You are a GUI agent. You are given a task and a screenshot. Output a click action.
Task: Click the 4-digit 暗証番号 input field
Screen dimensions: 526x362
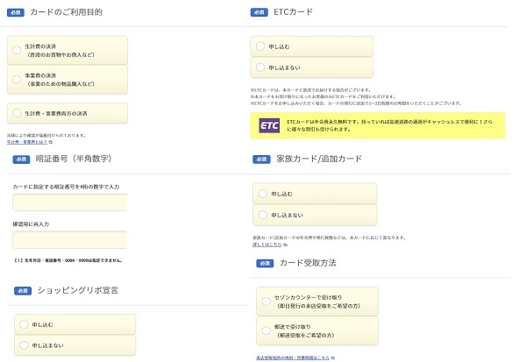pos(69,202)
